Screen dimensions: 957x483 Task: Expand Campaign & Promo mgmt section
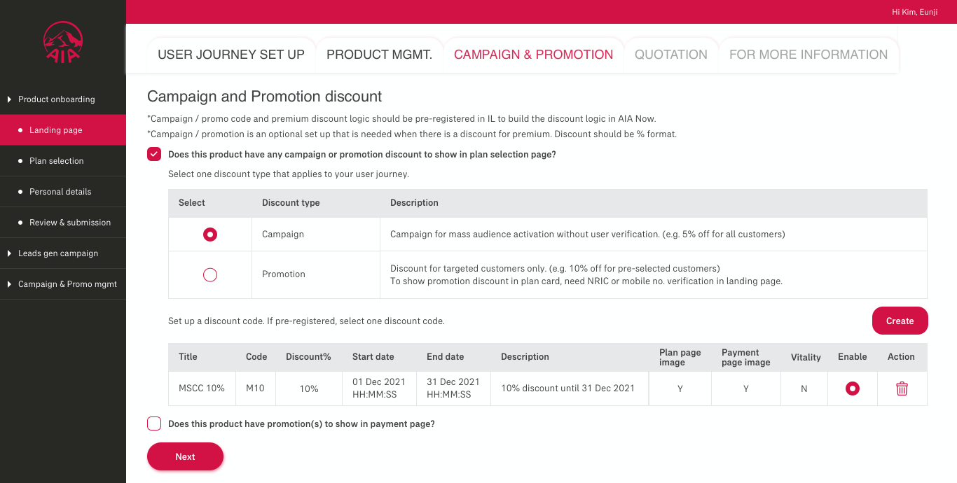[63, 284]
